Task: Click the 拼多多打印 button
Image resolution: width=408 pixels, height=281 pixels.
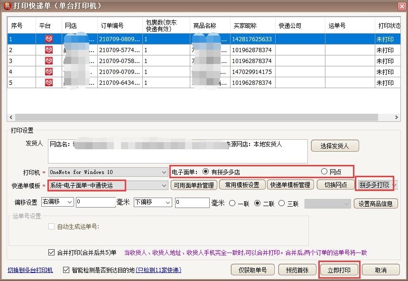Action: 375,185
